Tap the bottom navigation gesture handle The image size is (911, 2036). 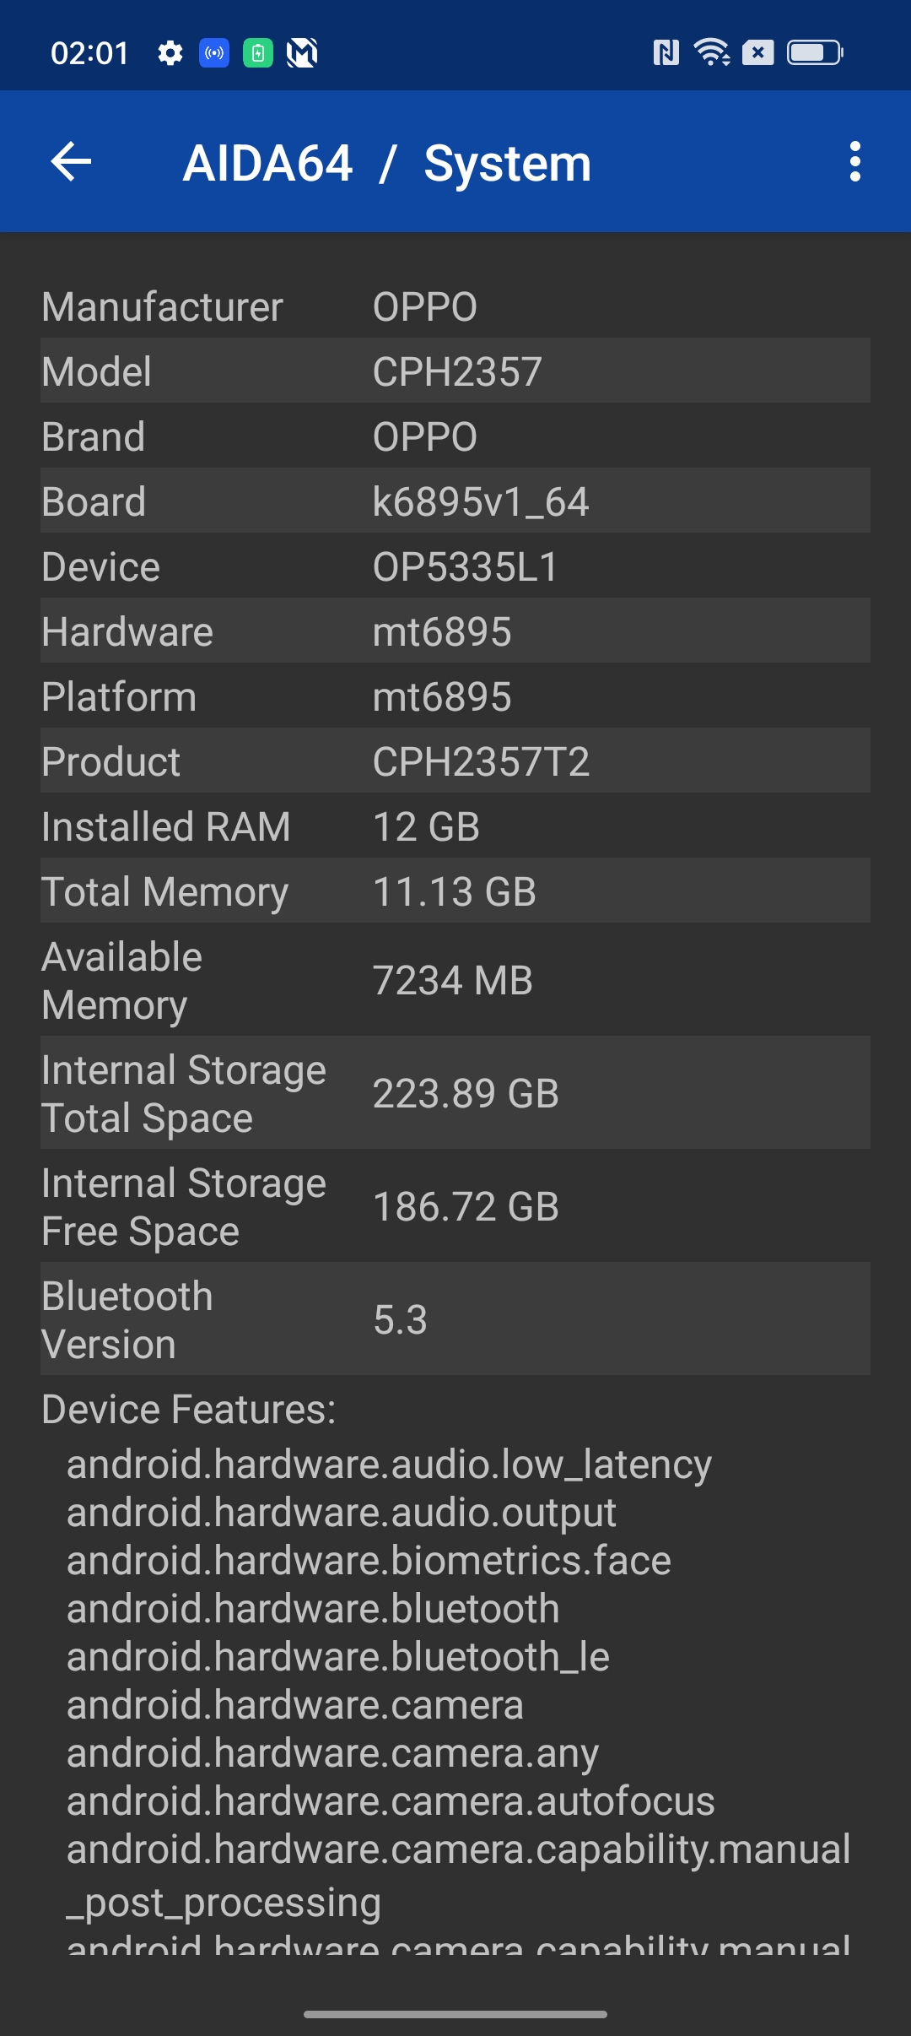[455, 2014]
